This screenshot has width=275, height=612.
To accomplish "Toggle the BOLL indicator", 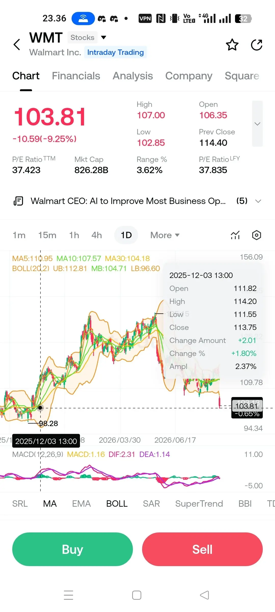I will click(x=117, y=504).
